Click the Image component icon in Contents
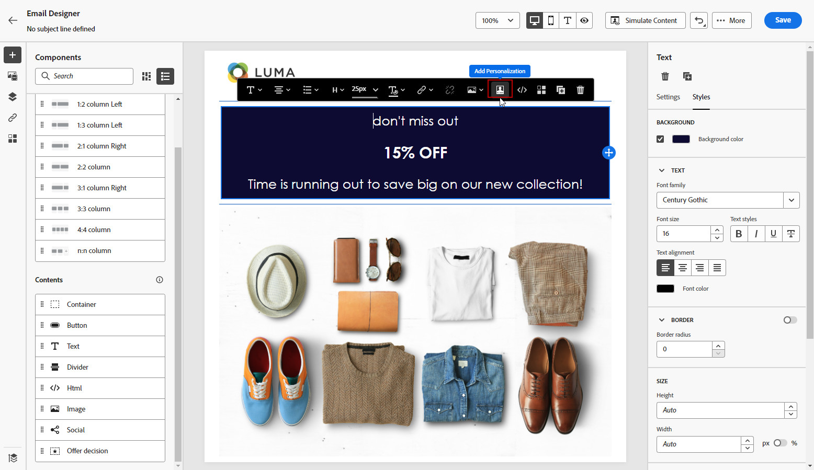 point(55,409)
